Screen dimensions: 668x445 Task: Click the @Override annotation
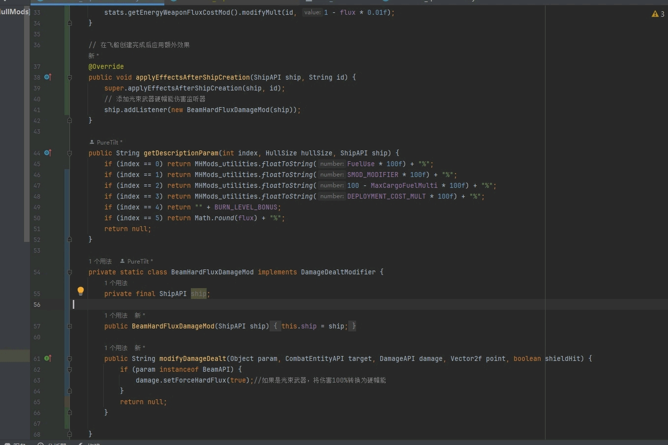[106, 66]
